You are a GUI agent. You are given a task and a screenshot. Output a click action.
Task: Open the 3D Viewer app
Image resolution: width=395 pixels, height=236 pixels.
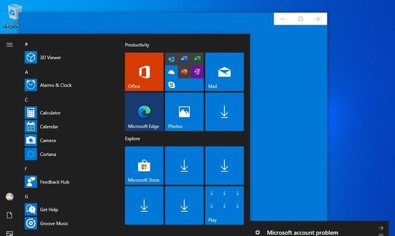click(43, 57)
